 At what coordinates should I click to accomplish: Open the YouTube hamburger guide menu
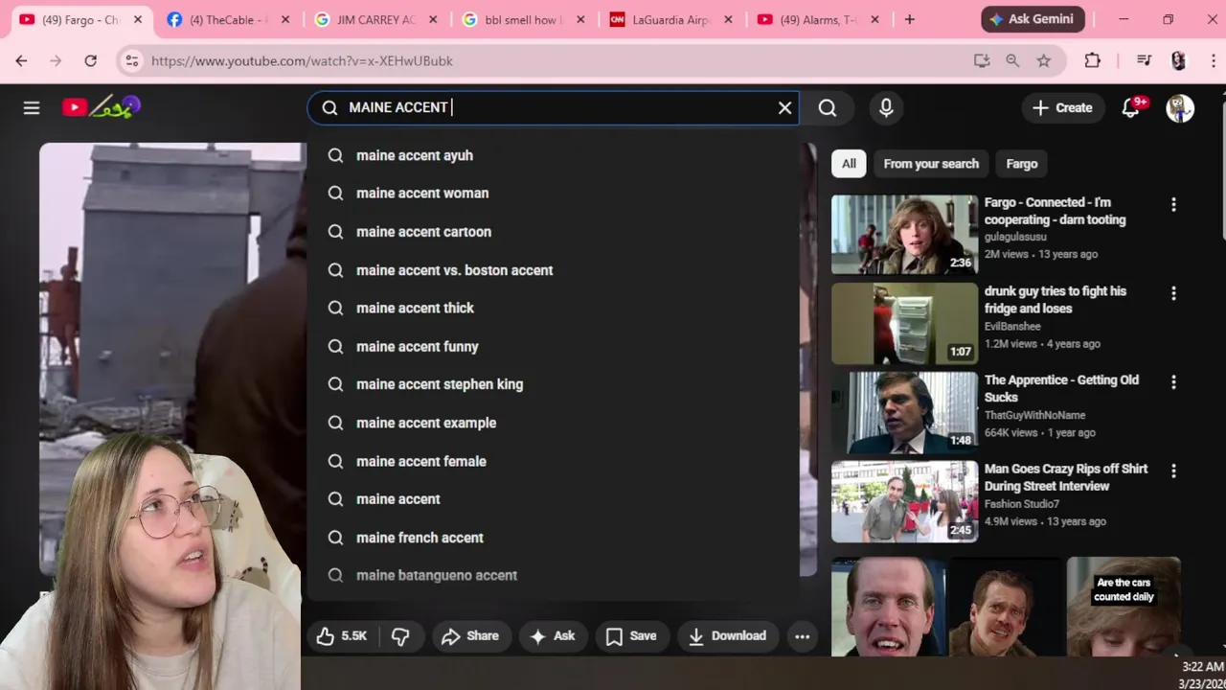32,107
